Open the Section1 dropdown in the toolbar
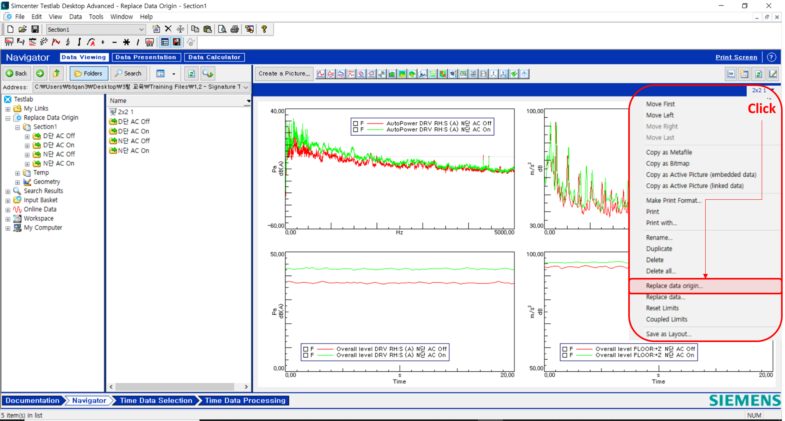This screenshot has width=785, height=421. [141, 30]
